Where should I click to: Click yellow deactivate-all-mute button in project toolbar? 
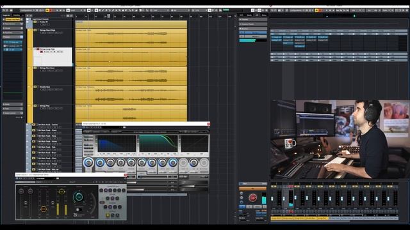(x=47, y=10)
